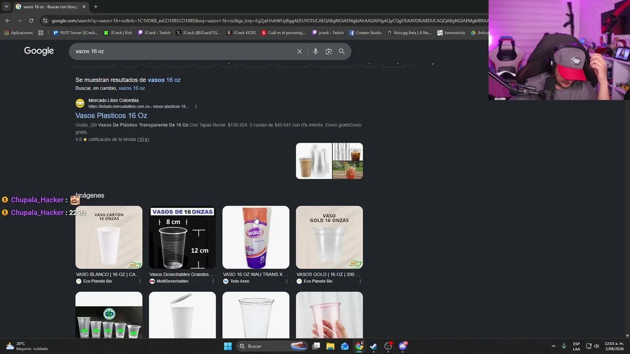The height and width of the screenshot is (354, 630).
Task: Open the lowercase jcrack - Twitch bookmark
Action: click(x=328, y=33)
